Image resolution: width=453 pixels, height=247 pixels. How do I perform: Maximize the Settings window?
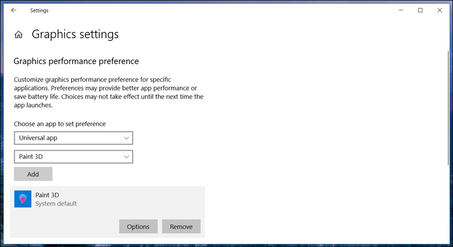(x=420, y=10)
